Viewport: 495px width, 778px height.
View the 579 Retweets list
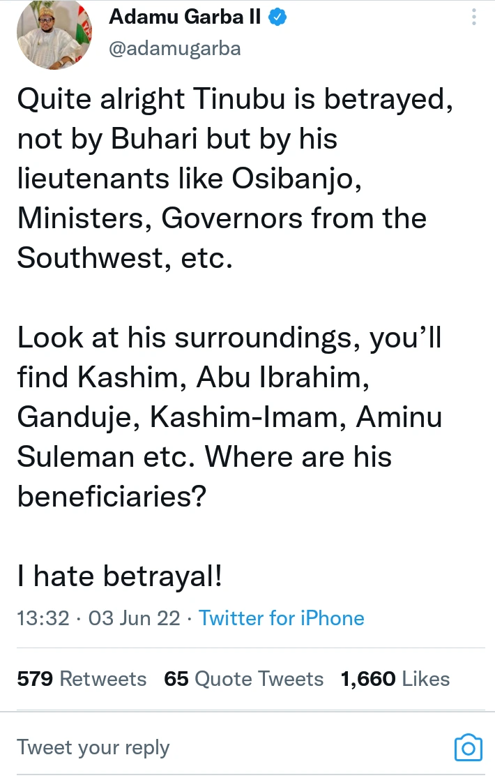tap(82, 678)
